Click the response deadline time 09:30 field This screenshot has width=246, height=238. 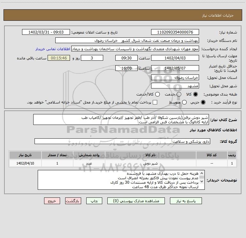(127, 58)
